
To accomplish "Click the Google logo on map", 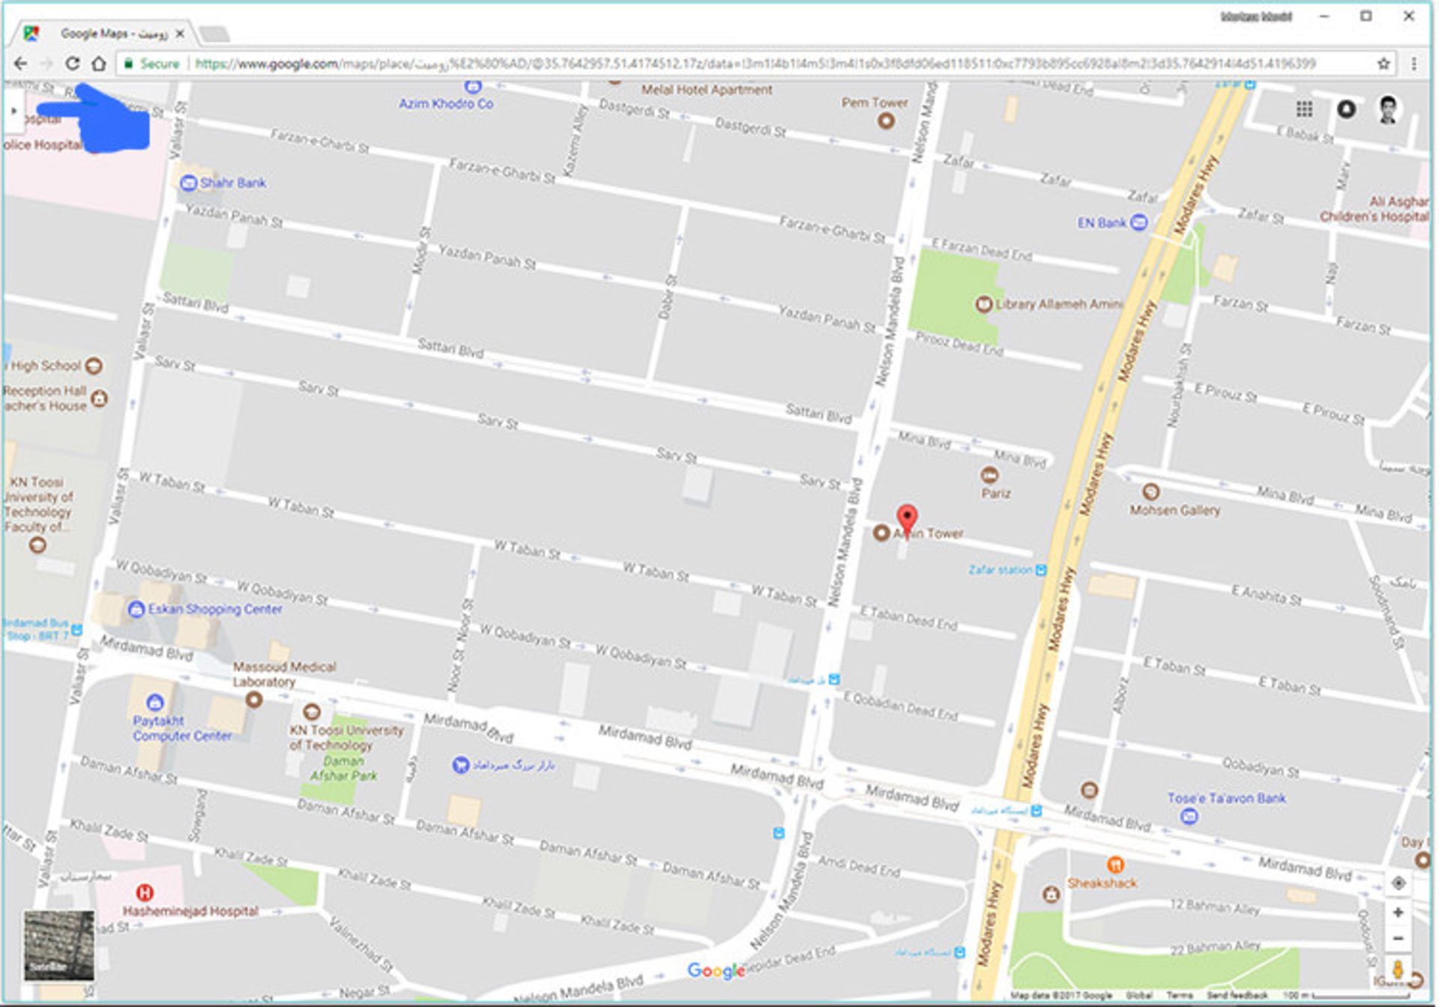I will tap(717, 970).
